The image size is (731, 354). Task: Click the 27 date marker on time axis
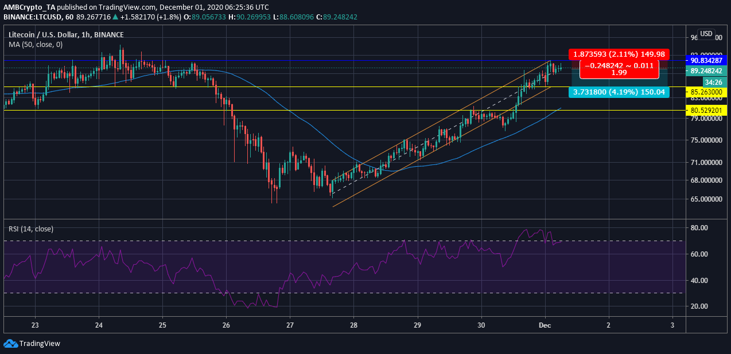click(290, 325)
